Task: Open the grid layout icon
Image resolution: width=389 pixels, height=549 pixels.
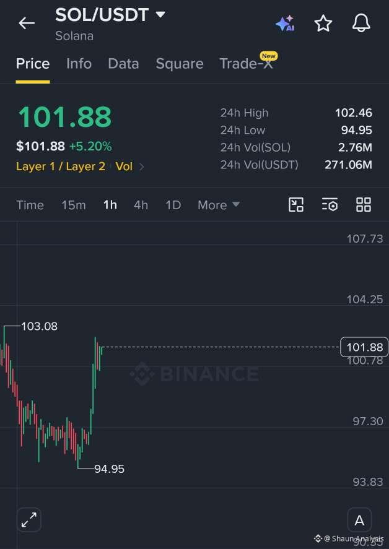Action: pyautogui.click(x=364, y=204)
